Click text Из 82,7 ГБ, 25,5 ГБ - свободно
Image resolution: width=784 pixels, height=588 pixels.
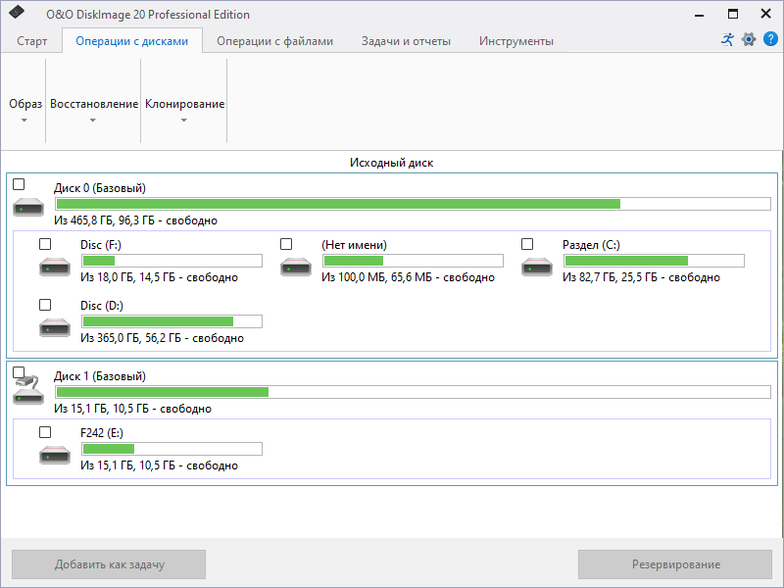tap(641, 277)
